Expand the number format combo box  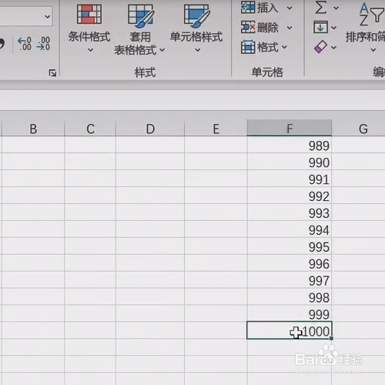pos(47,17)
